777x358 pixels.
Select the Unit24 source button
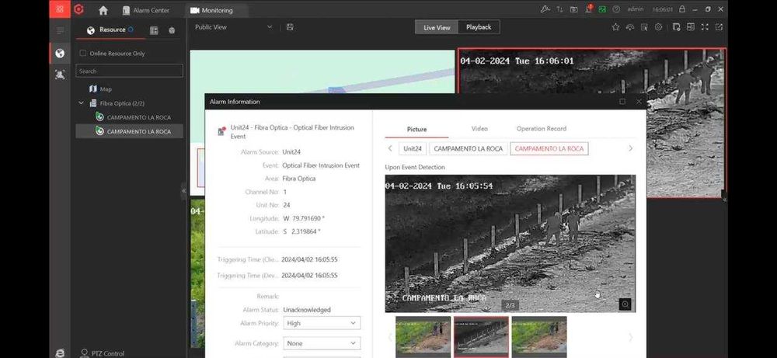click(x=413, y=148)
